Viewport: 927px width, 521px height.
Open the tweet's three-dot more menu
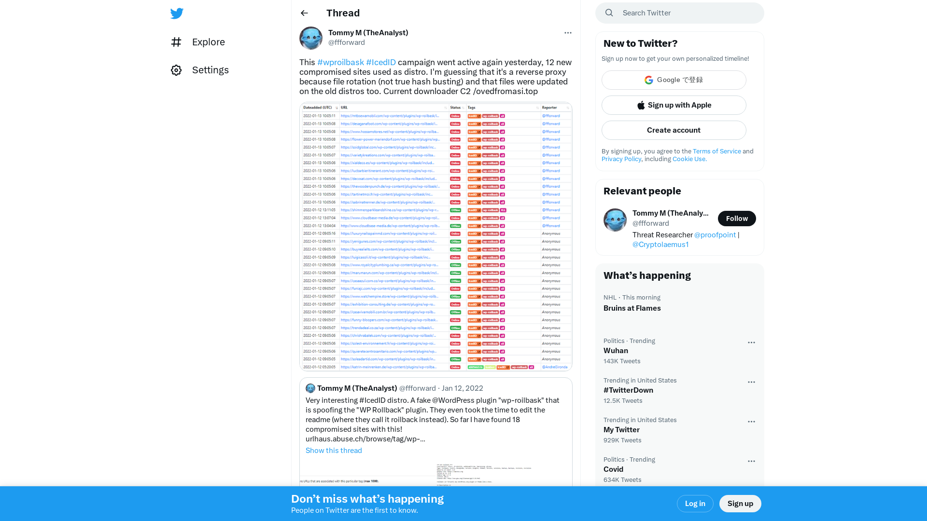568,33
